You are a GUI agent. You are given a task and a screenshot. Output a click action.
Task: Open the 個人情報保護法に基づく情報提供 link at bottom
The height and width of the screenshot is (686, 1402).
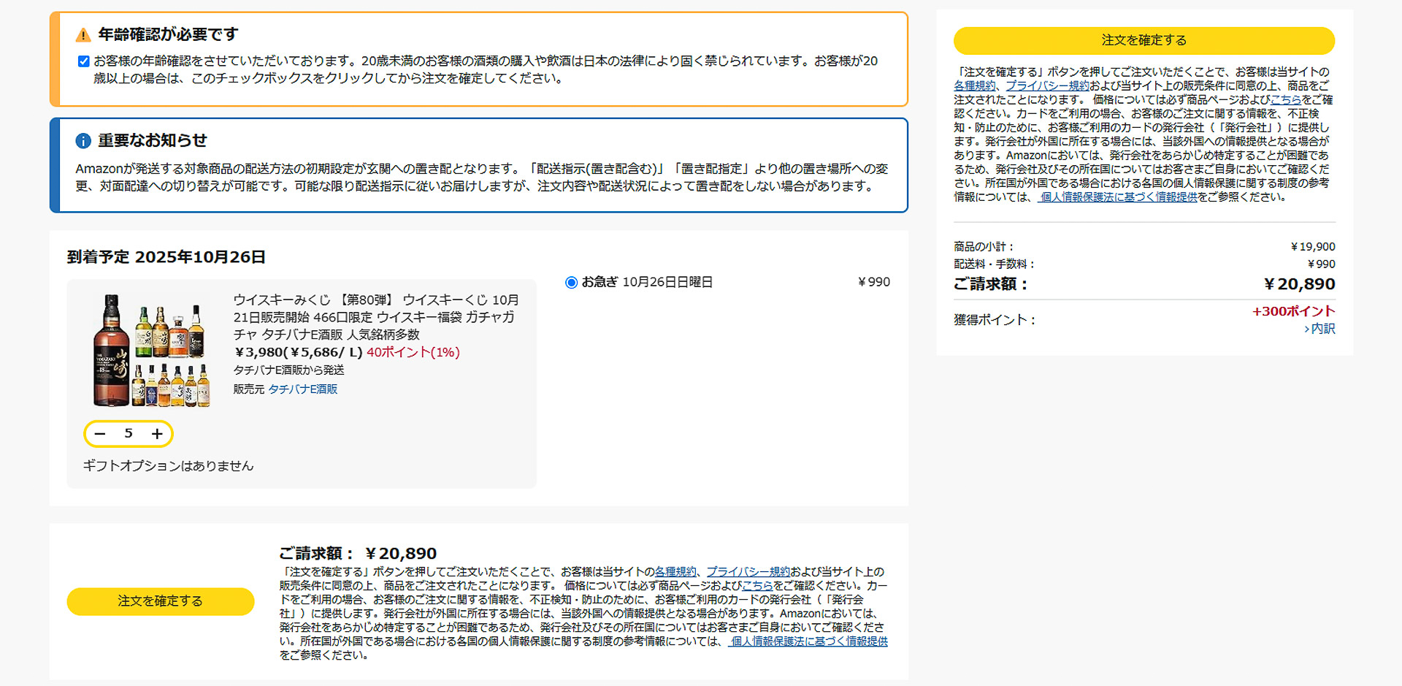point(808,641)
